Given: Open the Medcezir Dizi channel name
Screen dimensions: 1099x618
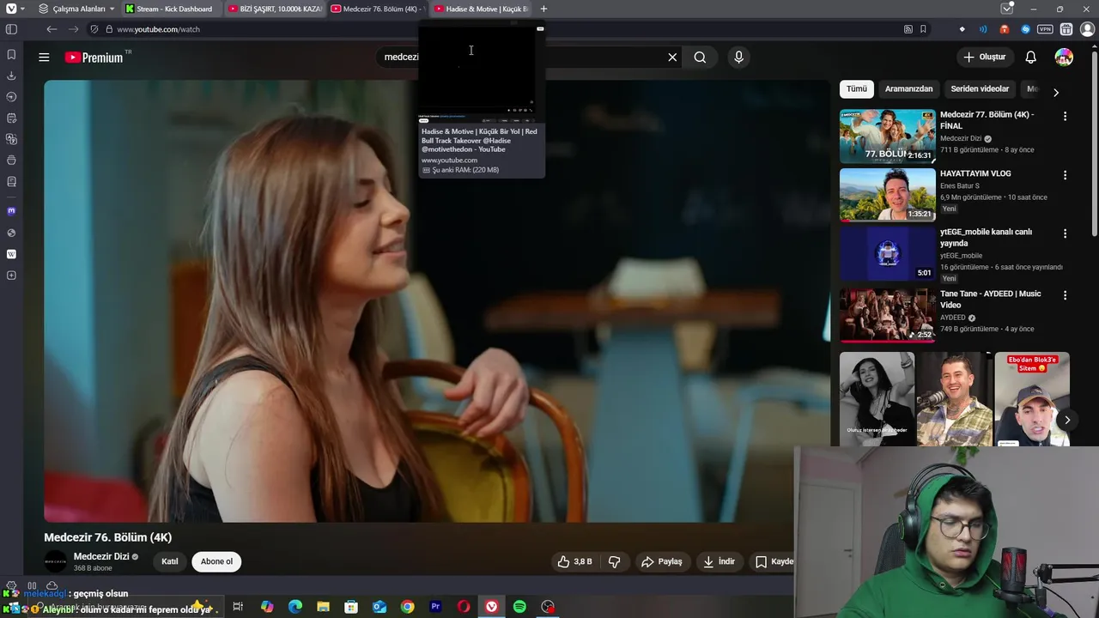Looking at the screenshot, I should tap(101, 556).
